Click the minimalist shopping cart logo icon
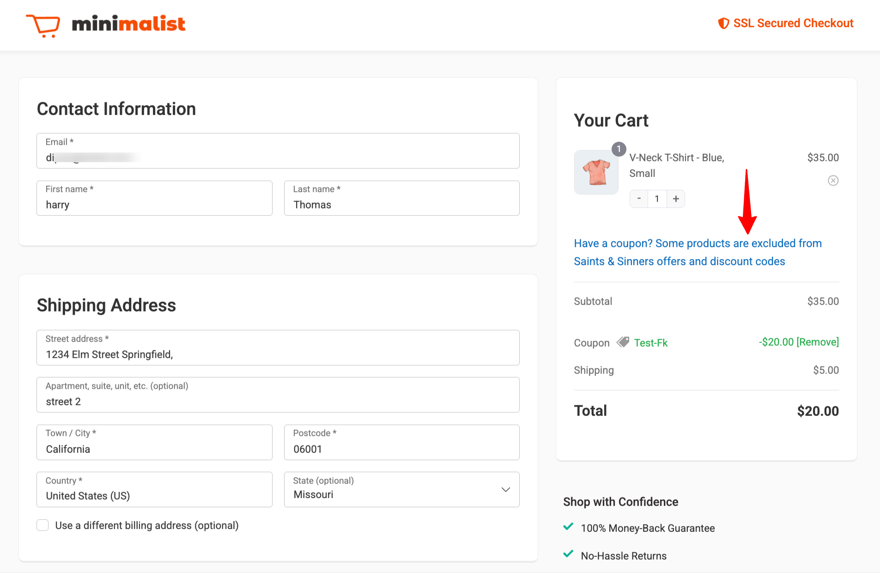This screenshot has height=573, width=880. (x=43, y=25)
